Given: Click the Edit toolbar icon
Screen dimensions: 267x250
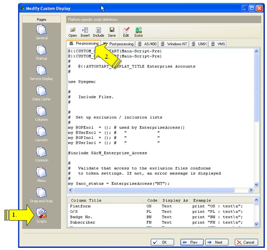Looking at the screenshot, I should pos(126,32).
